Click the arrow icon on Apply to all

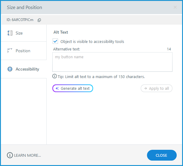pos(145,89)
